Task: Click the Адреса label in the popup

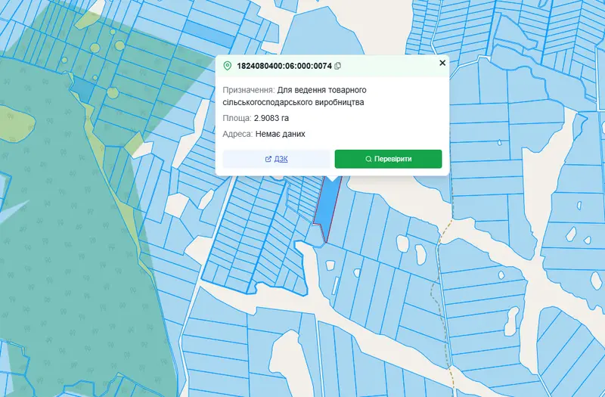Action: pyautogui.click(x=237, y=134)
